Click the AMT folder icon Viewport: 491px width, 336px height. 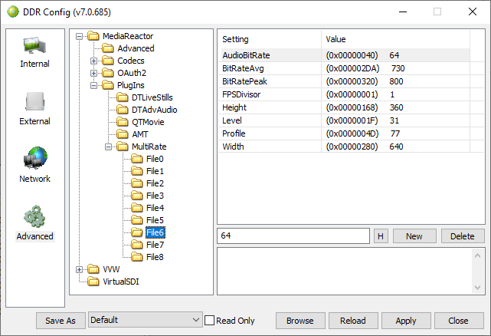[x=122, y=134]
